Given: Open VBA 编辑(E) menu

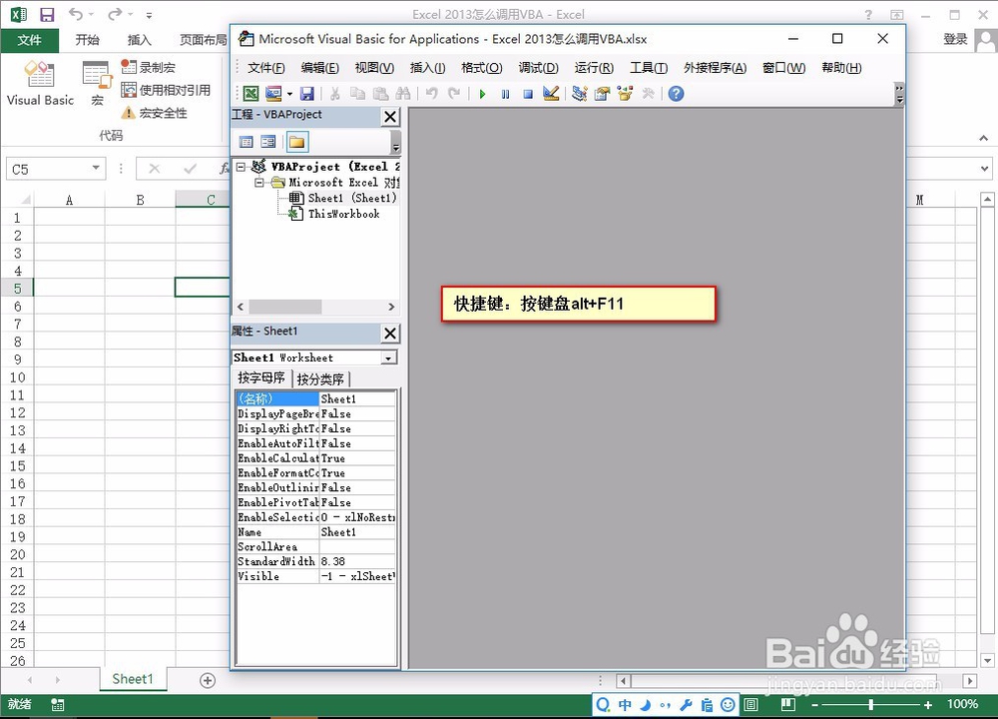Looking at the screenshot, I should click(319, 68).
